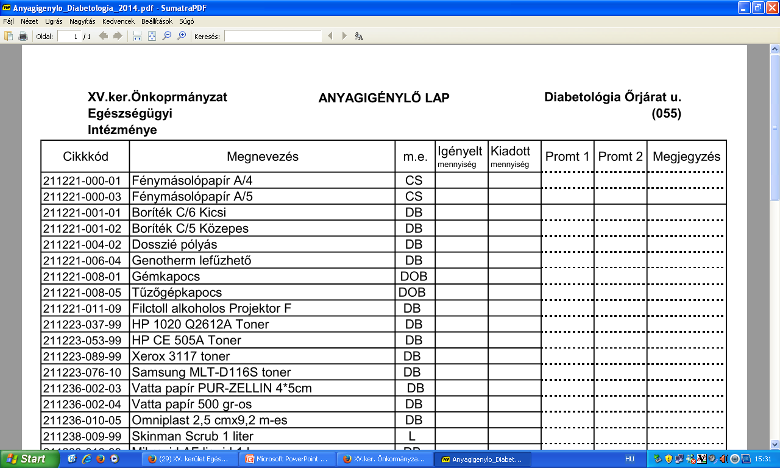Click item code 211236-010-05
The width and height of the screenshot is (780, 468).
coord(82,420)
